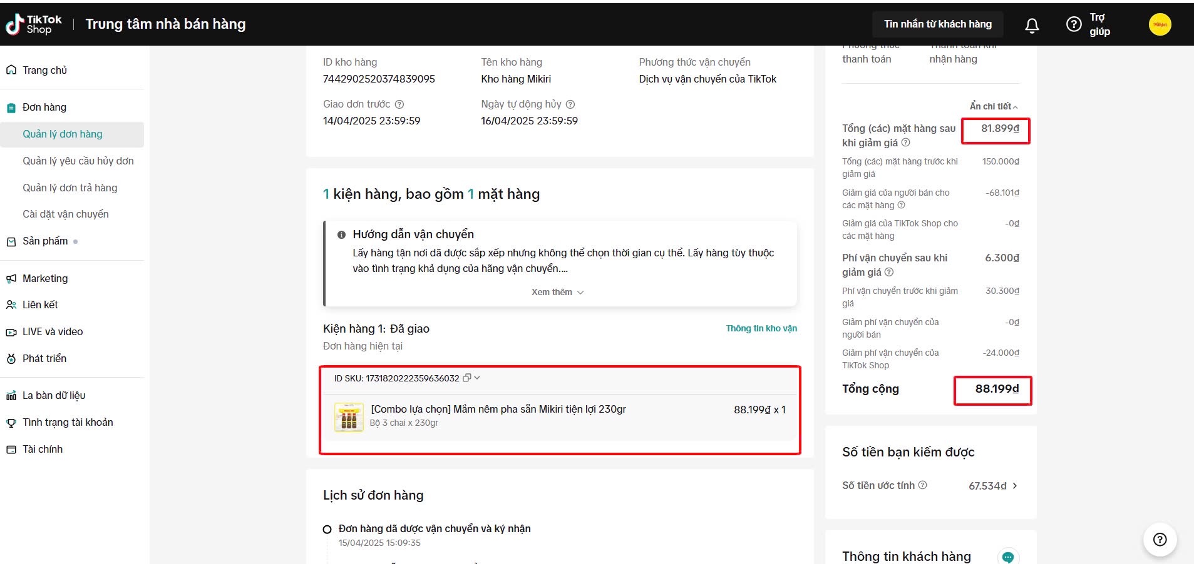
Task: Open the help question mark icon in header
Action: pos(1073,24)
